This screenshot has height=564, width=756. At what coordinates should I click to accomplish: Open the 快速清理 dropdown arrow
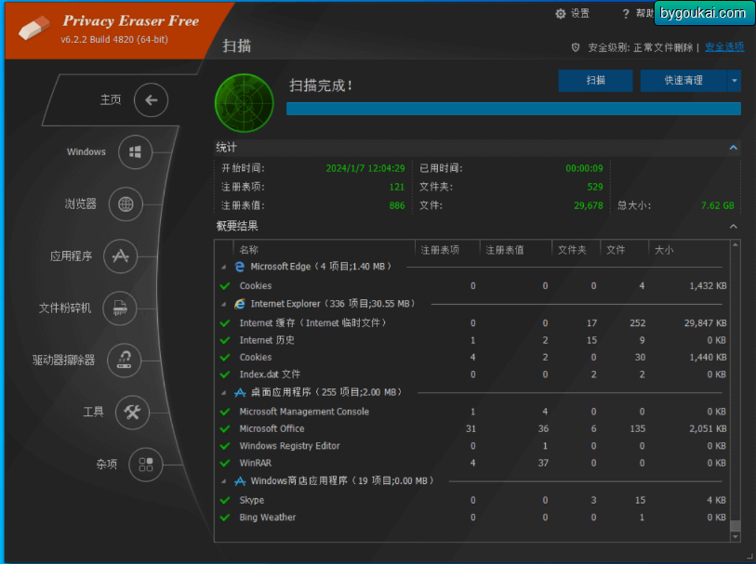click(734, 81)
